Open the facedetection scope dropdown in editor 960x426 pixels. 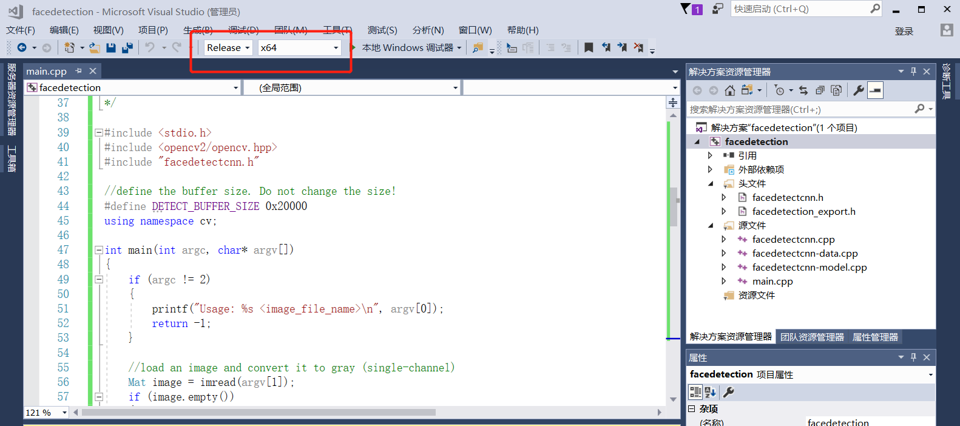click(x=133, y=88)
